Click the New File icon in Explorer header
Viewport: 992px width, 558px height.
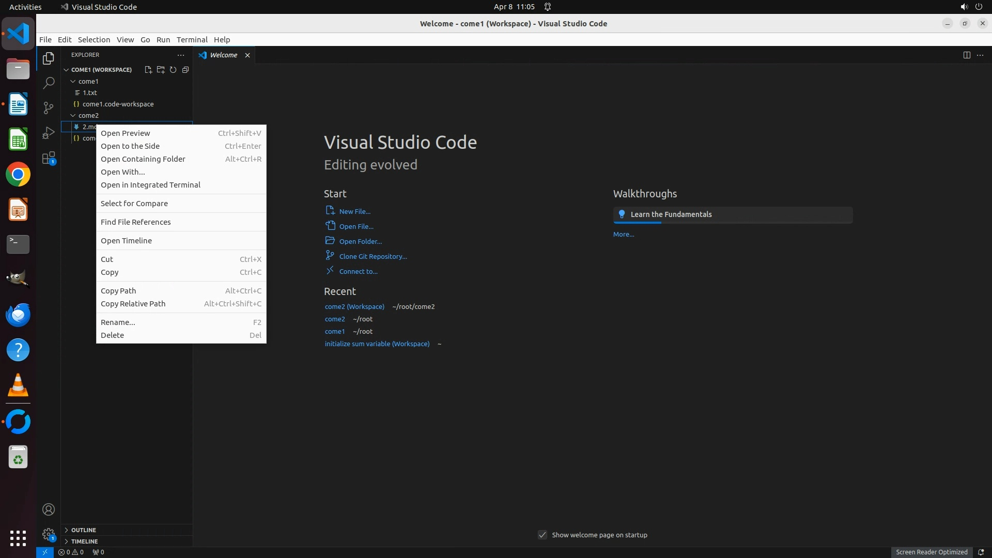(148, 70)
